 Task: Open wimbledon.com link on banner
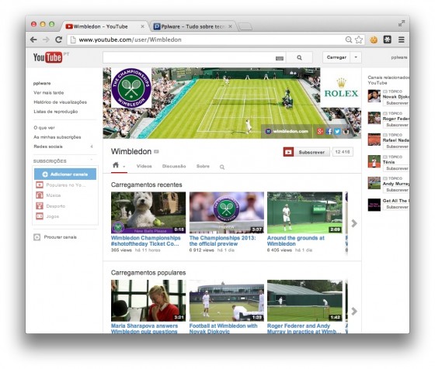[287, 131]
